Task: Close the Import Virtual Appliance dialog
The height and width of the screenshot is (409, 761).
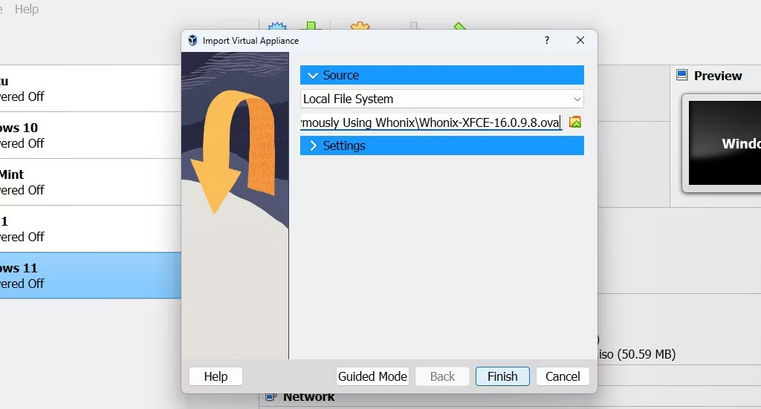Action: pyautogui.click(x=580, y=41)
